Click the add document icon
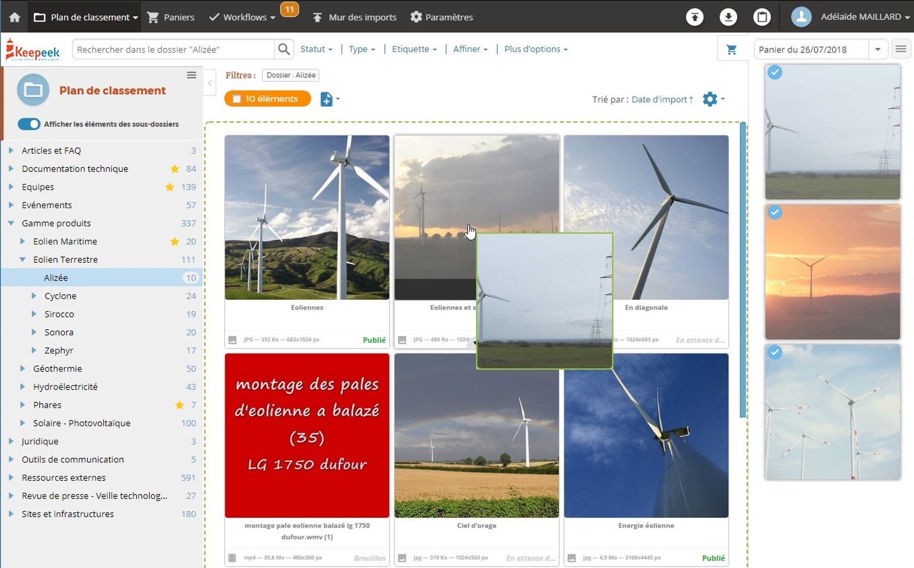The height and width of the screenshot is (568, 914). (326, 99)
